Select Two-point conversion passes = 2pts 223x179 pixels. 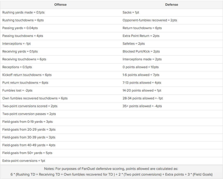pos(29,114)
